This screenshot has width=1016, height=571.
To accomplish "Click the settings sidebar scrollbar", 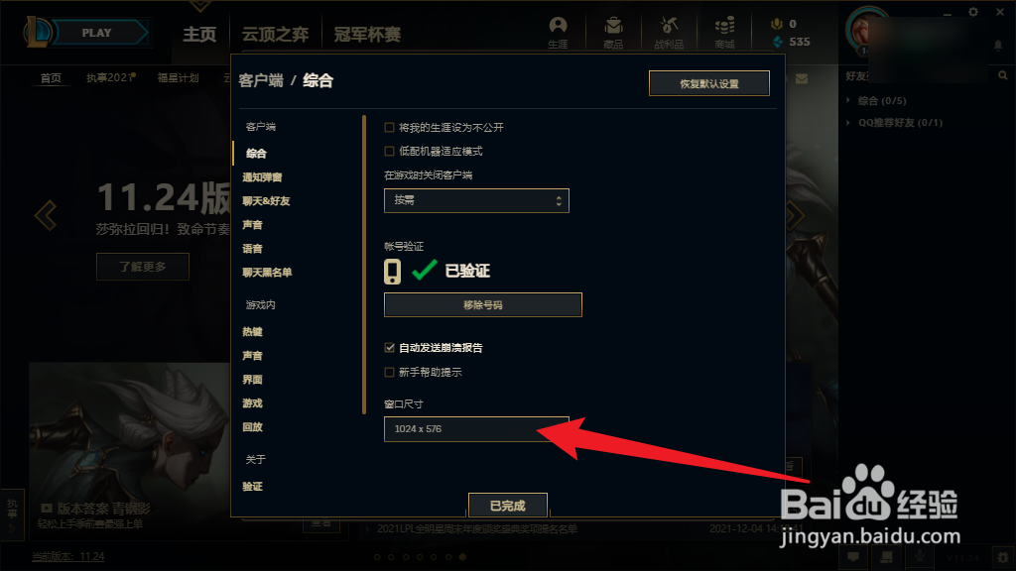I will [364, 264].
